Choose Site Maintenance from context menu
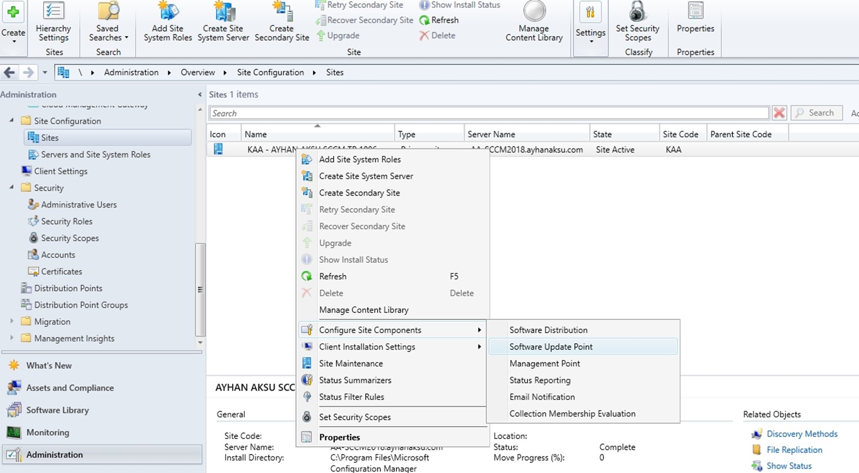 pos(351,363)
